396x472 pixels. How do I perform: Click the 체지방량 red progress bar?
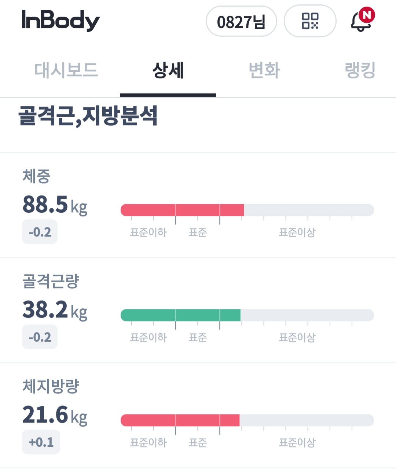[x=180, y=420]
